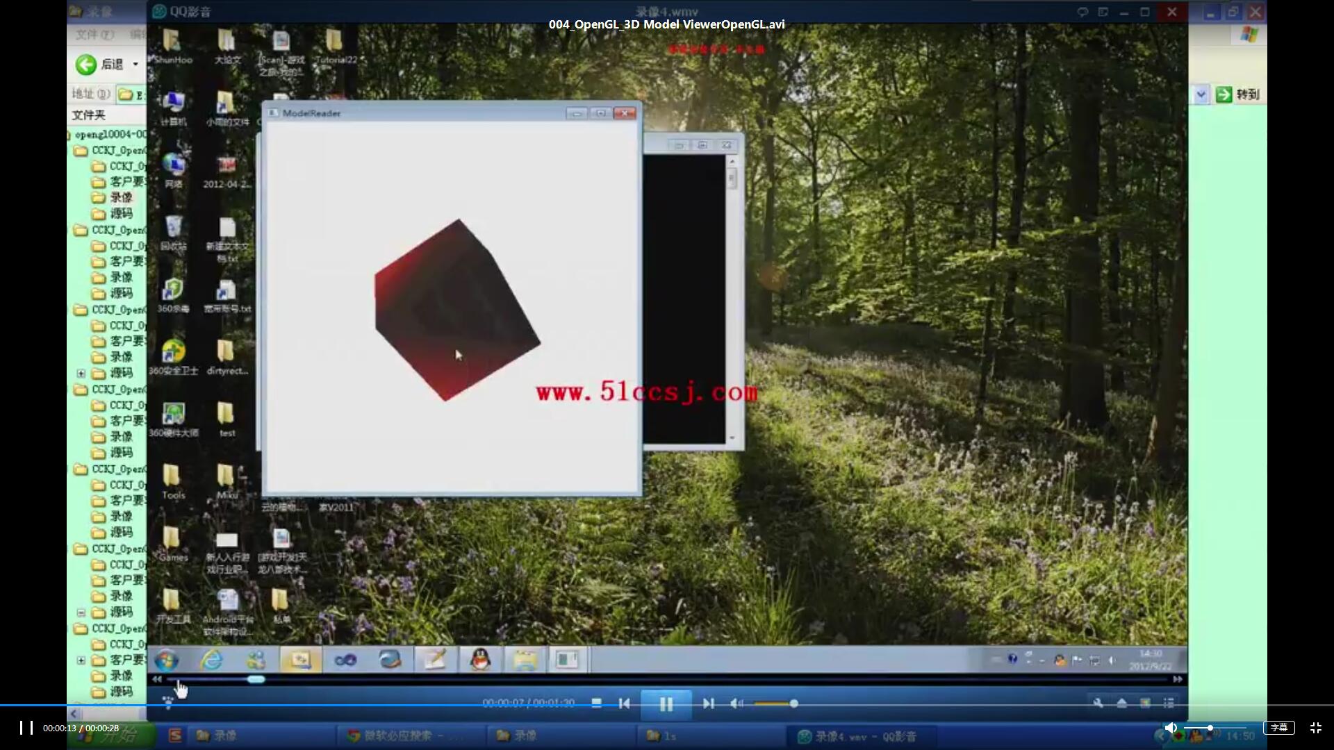Mute the outer player's speaker icon
The height and width of the screenshot is (750, 1334).
[x=1171, y=728]
